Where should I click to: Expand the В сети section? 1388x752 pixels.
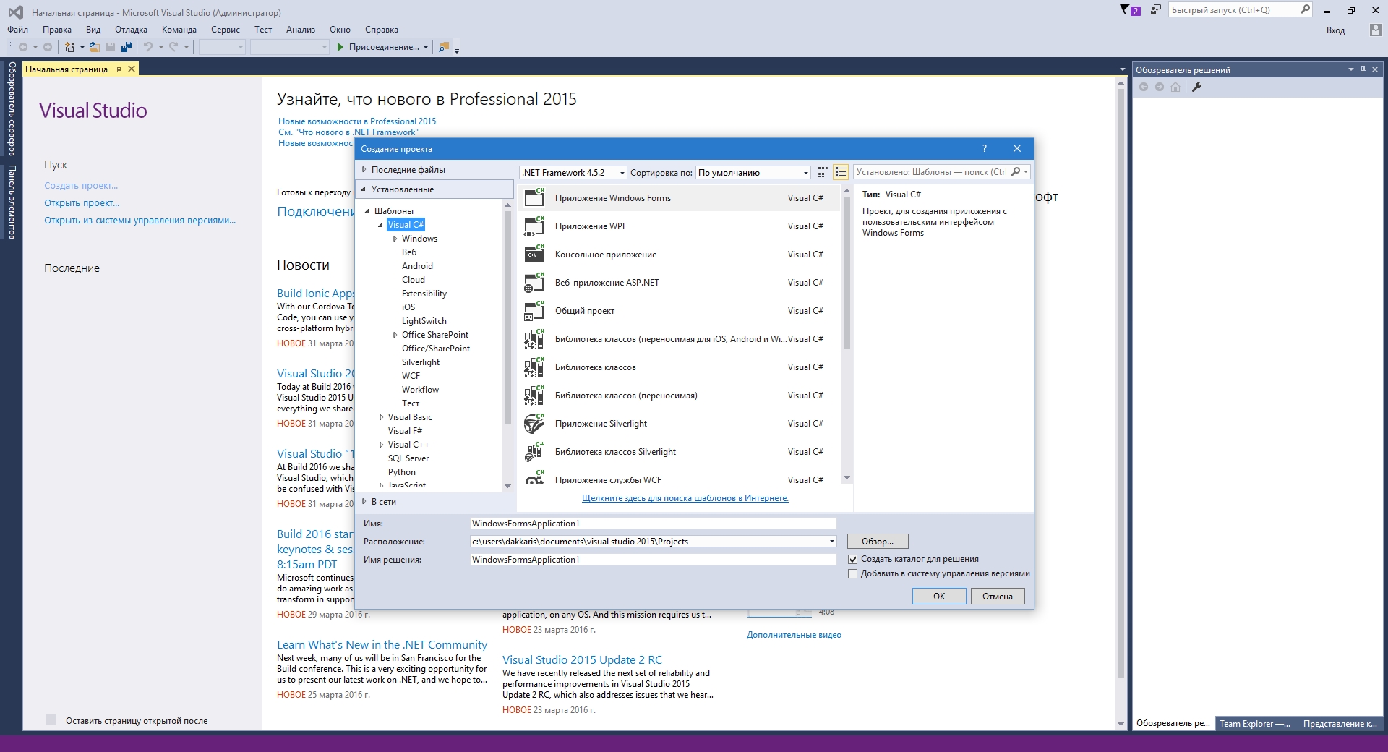[x=364, y=501]
